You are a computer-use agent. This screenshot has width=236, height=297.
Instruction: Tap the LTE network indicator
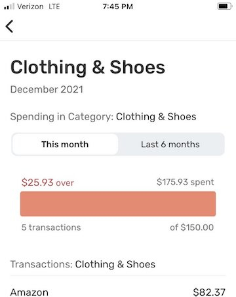point(54,7)
